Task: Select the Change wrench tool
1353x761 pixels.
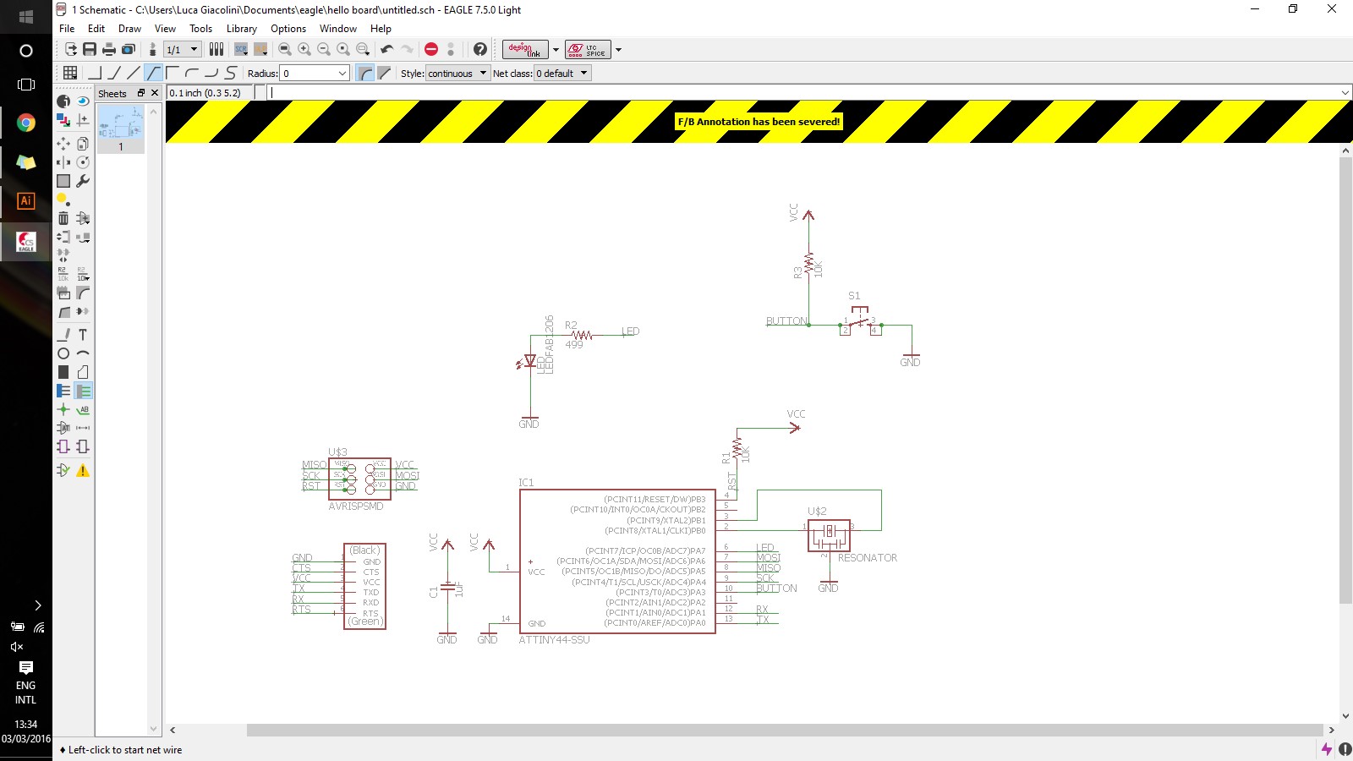Action: coord(83,181)
